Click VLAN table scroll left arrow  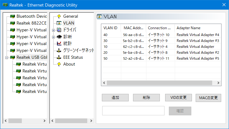pyautogui.click(x=104, y=83)
